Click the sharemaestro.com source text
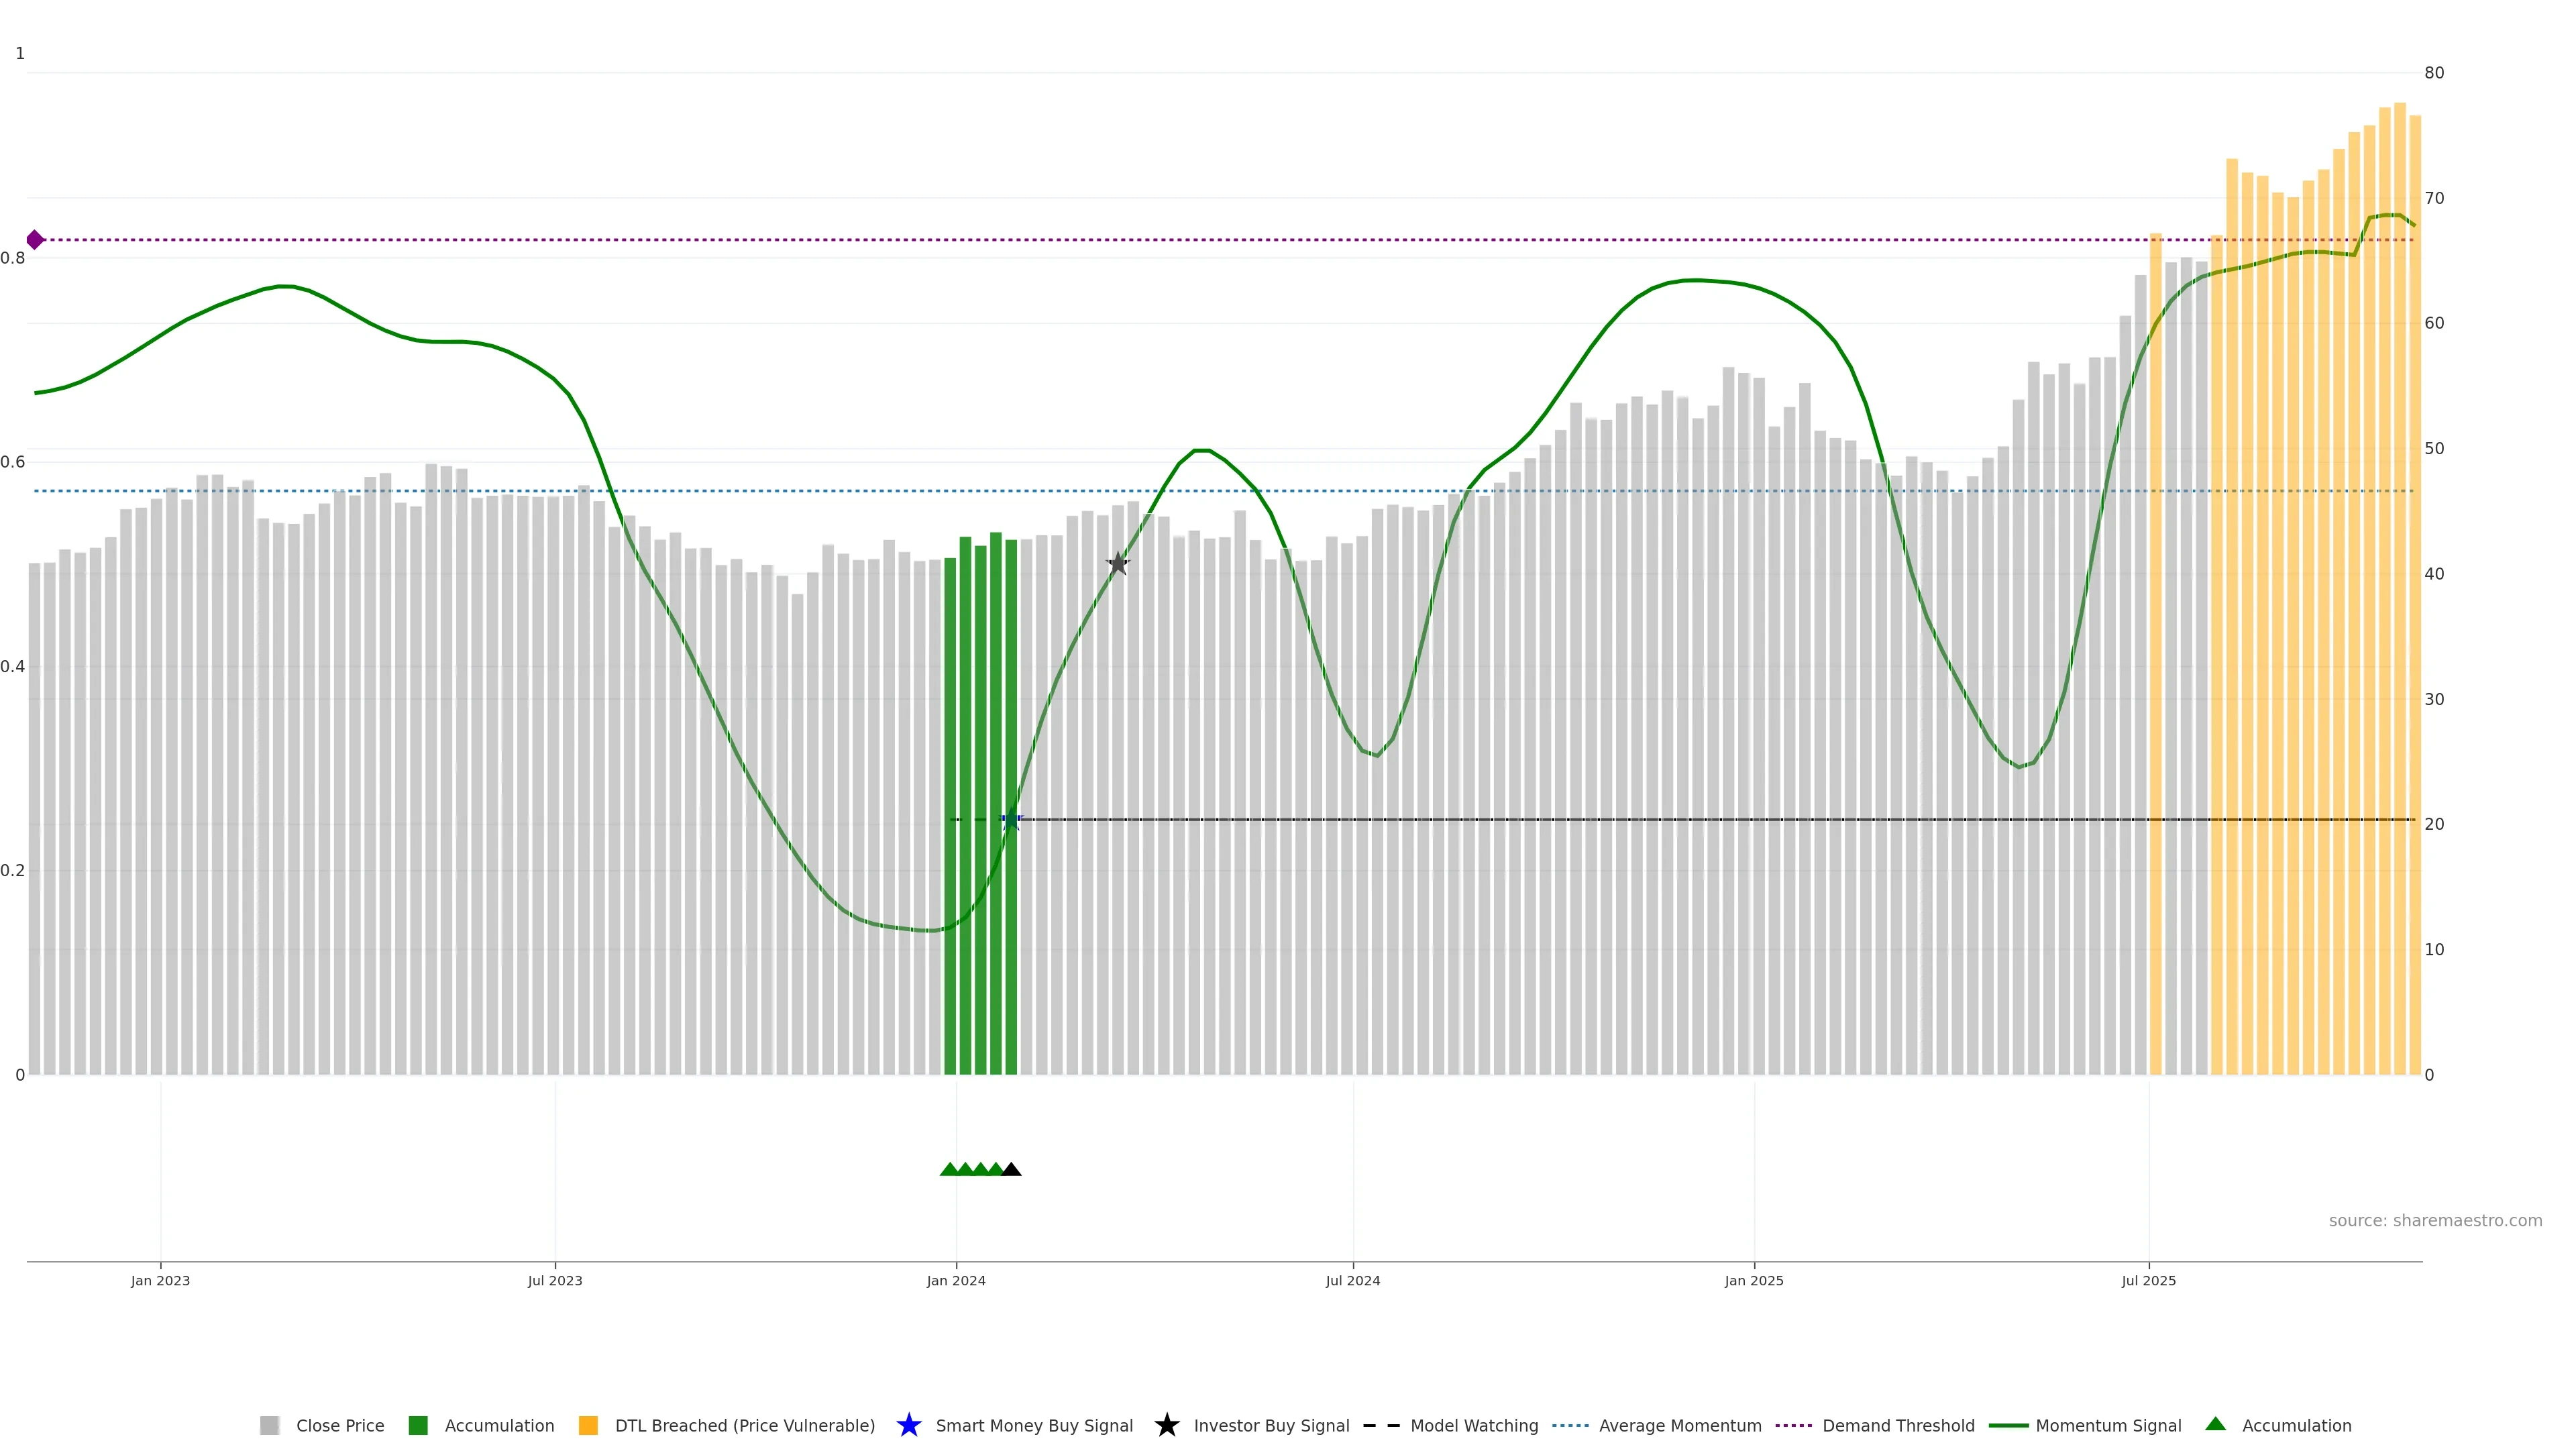This screenshot has height=1449, width=2576. 2434,1221
